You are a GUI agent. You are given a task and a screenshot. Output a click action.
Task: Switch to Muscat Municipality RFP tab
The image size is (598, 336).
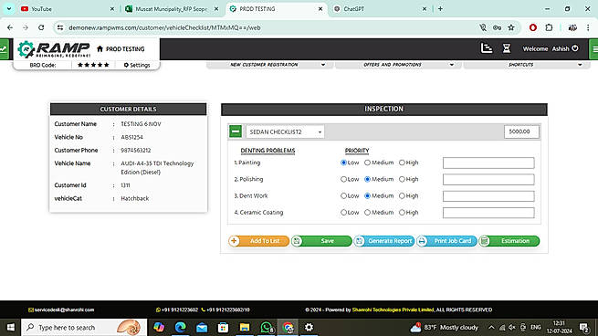tap(172, 9)
